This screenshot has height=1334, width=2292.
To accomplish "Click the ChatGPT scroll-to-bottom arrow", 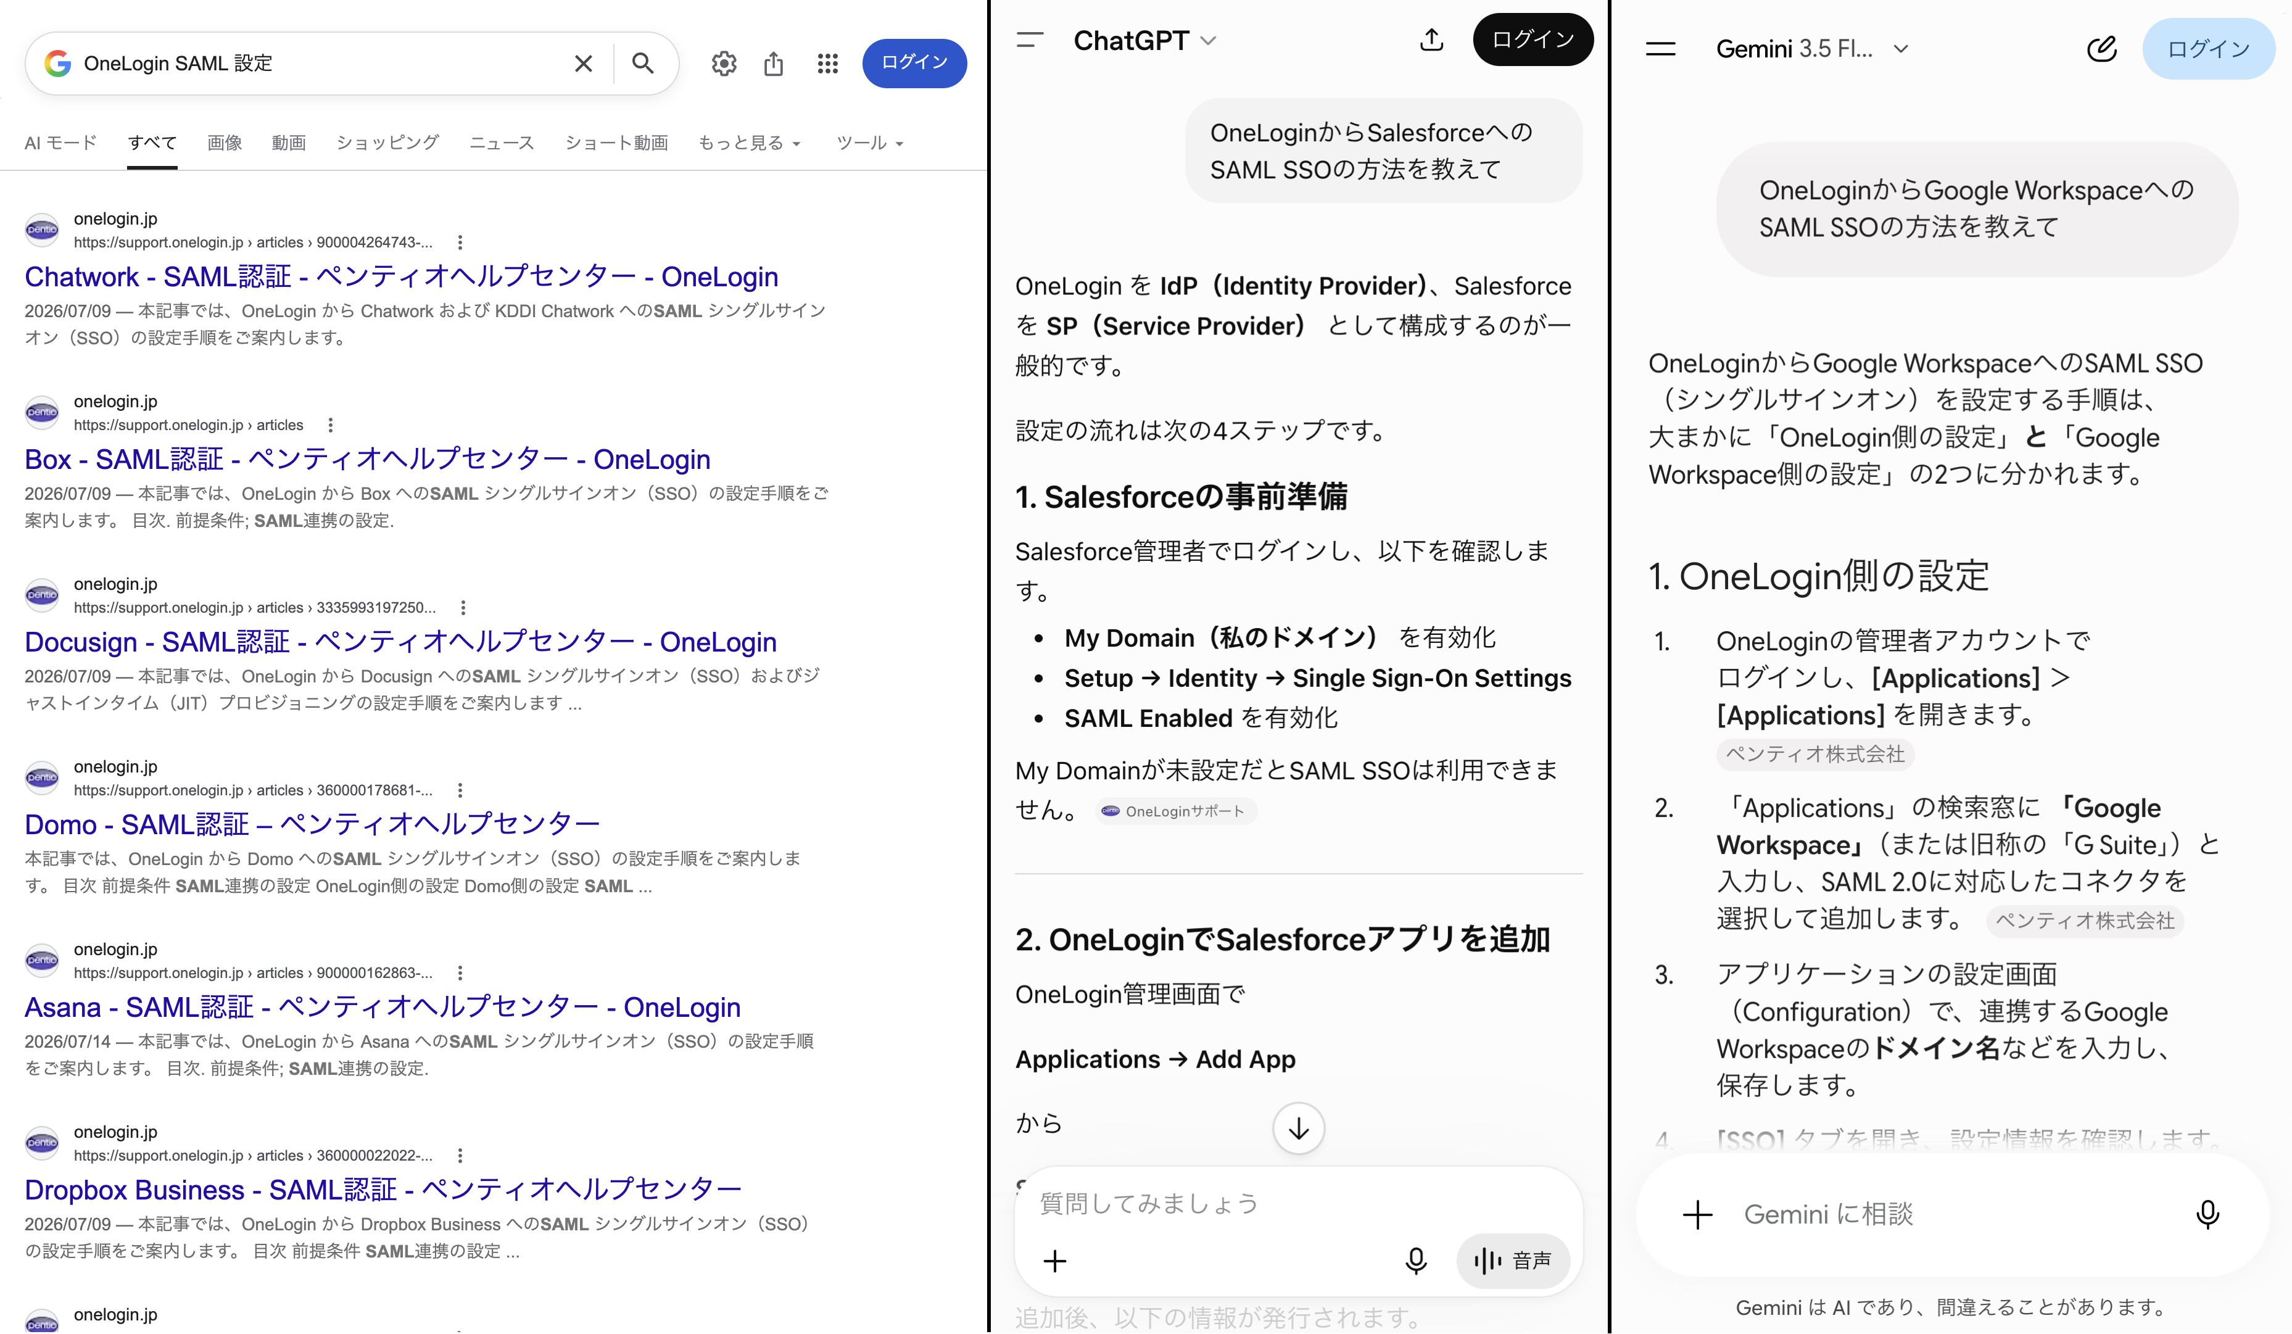I will pyautogui.click(x=1299, y=1129).
